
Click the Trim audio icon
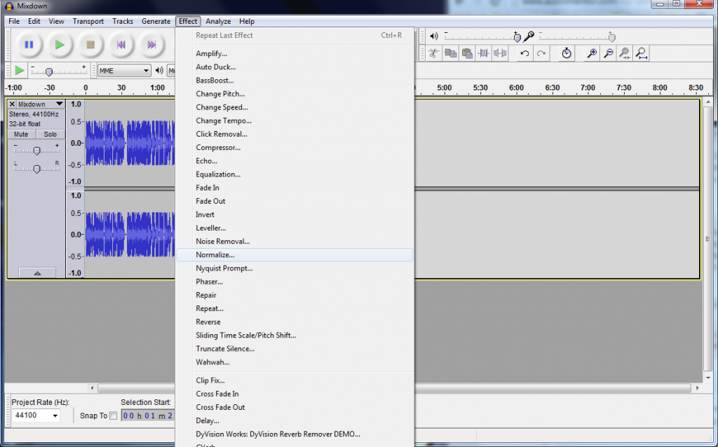[x=484, y=53]
